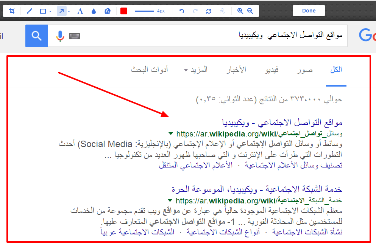Select the Text tool (A icon)
Viewport: 376px width, 248px height.
pos(80,11)
